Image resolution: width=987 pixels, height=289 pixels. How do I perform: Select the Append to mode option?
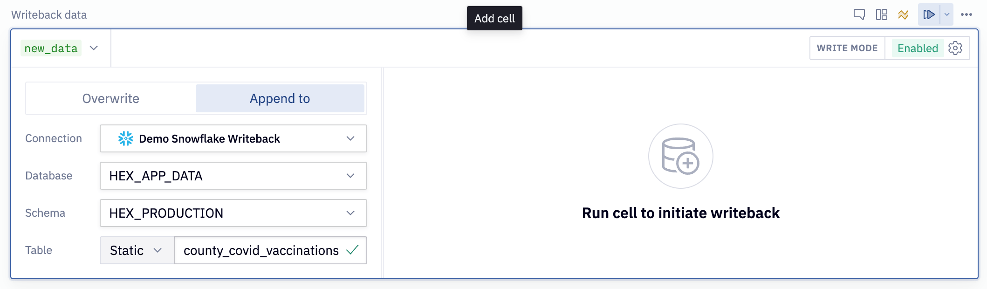(x=280, y=98)
